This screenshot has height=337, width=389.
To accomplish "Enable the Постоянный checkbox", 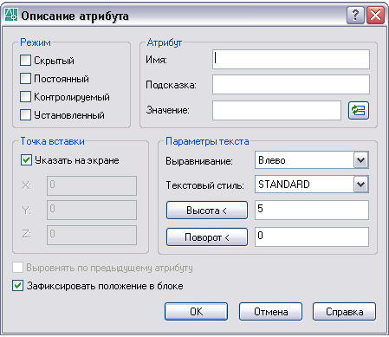I will click(x=25, y=79).
